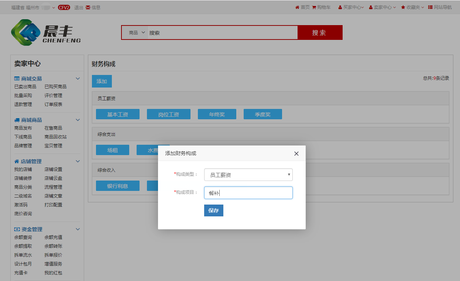460x281 pixels.
Task: Expand the 买家中心 dropdown
Action: pyautogui.click(x=351, y=7)
